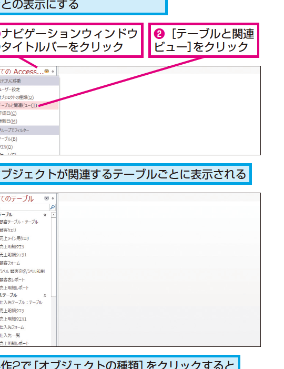
Task: Click the lower navigation title …てのテーブル
Action: [17, 198]
